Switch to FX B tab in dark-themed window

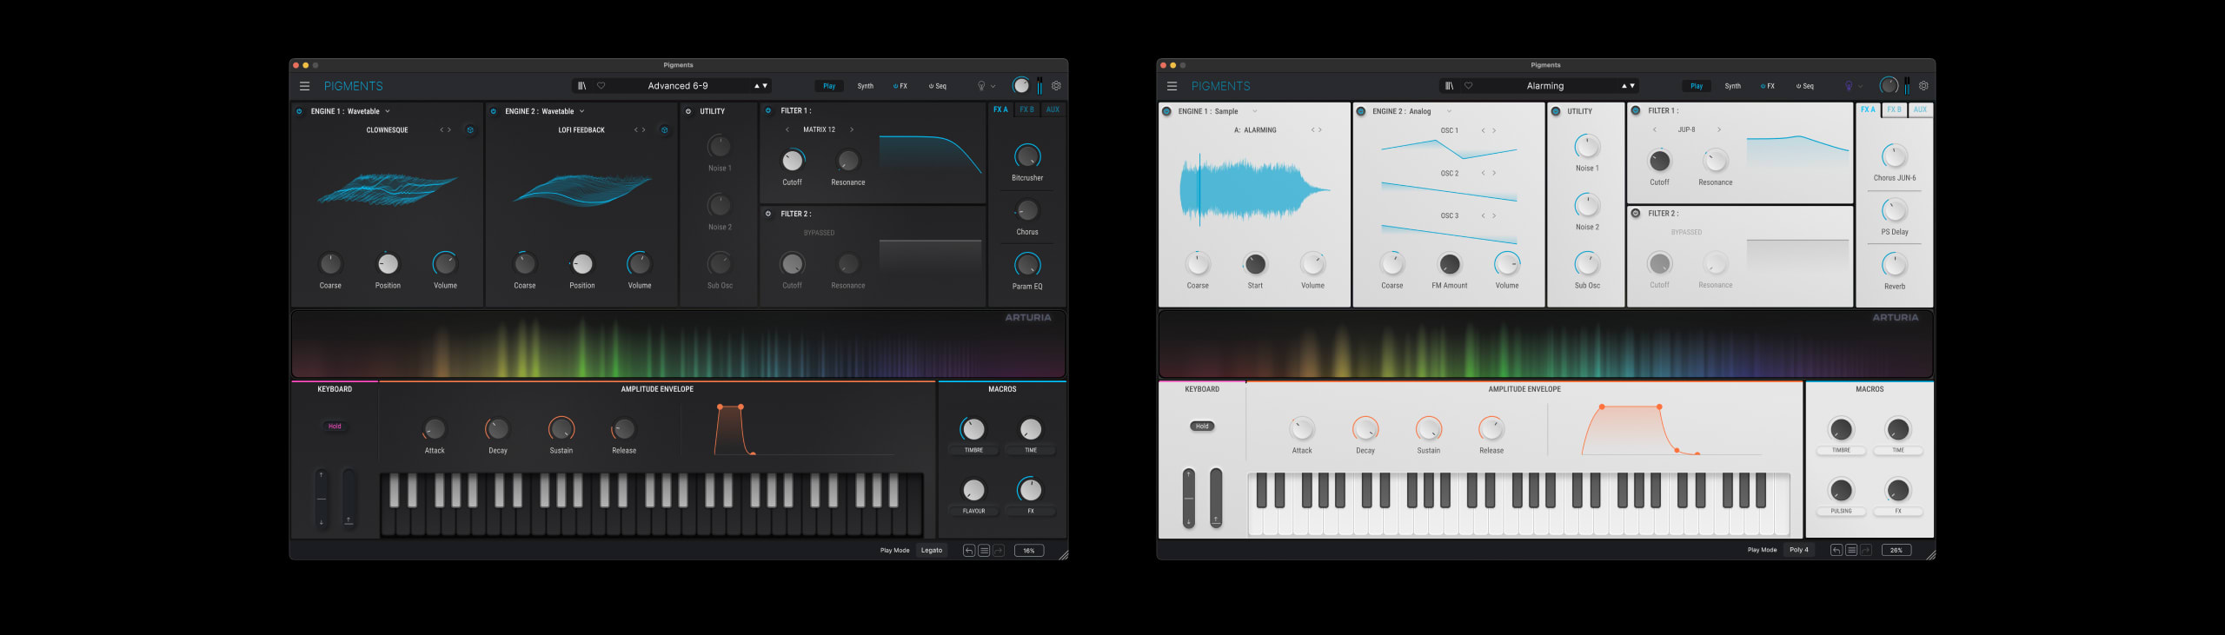point(1026,110)
